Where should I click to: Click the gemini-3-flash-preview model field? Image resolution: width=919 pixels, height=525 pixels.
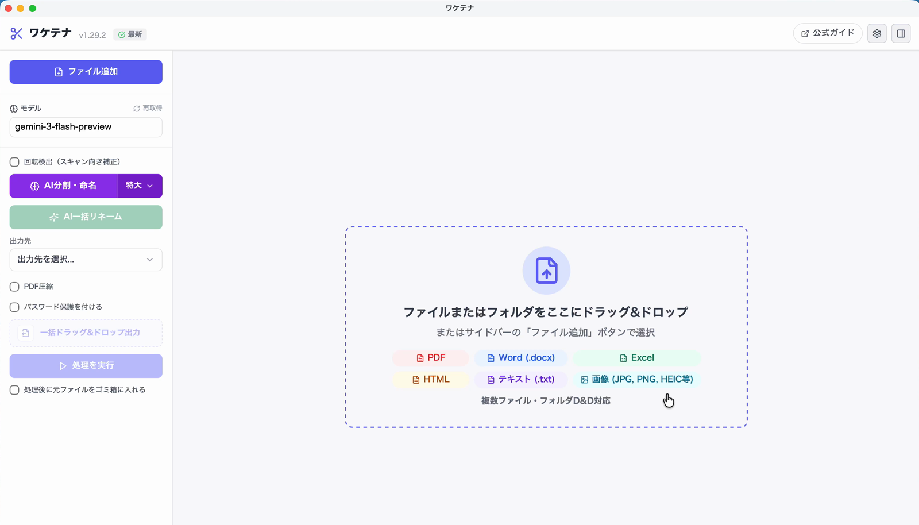(x=86, y=127)
